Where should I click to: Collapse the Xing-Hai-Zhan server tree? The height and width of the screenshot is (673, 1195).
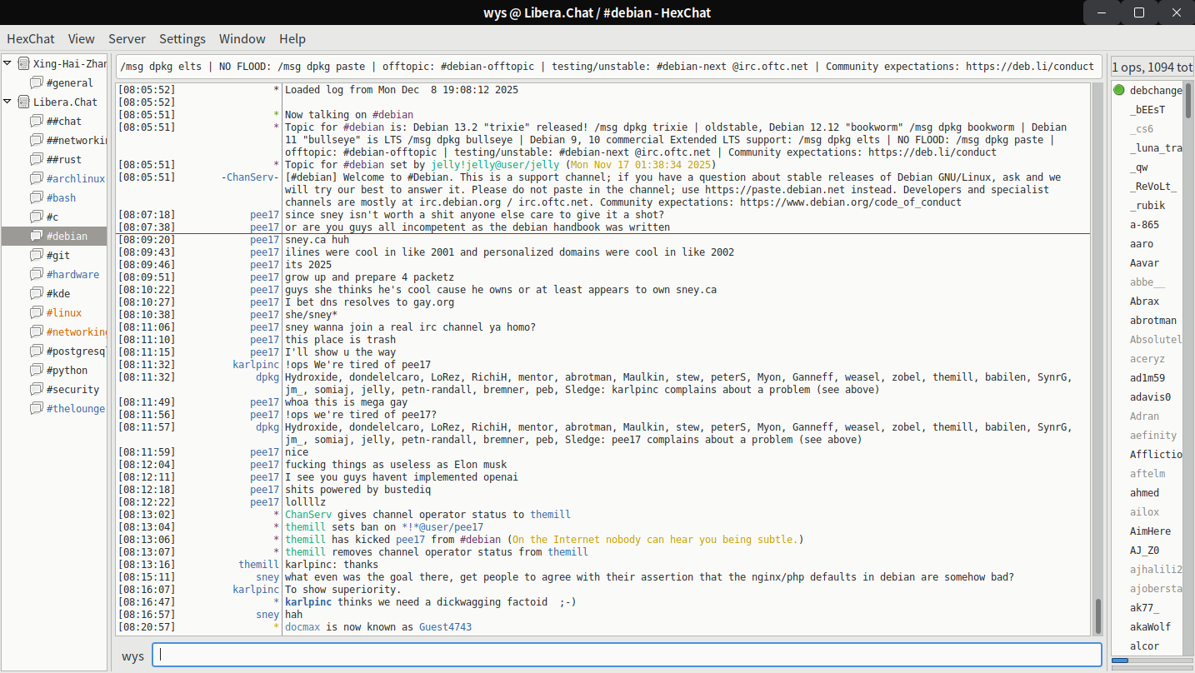[x=8, y=64]
